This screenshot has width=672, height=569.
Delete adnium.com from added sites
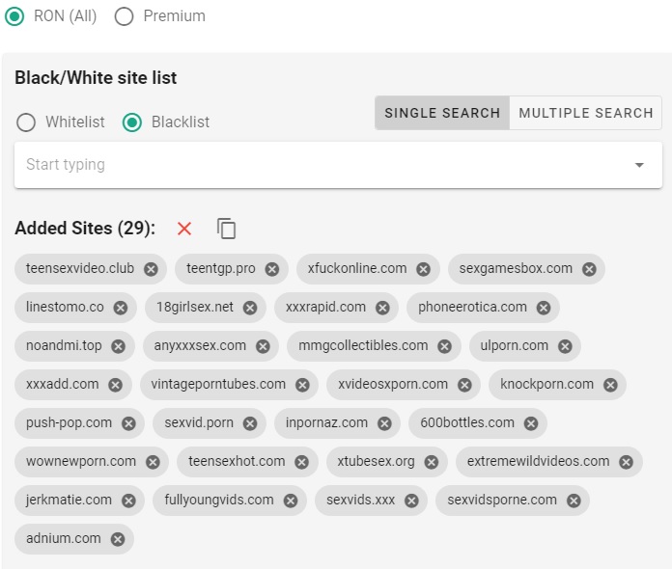tap(118, 539)
